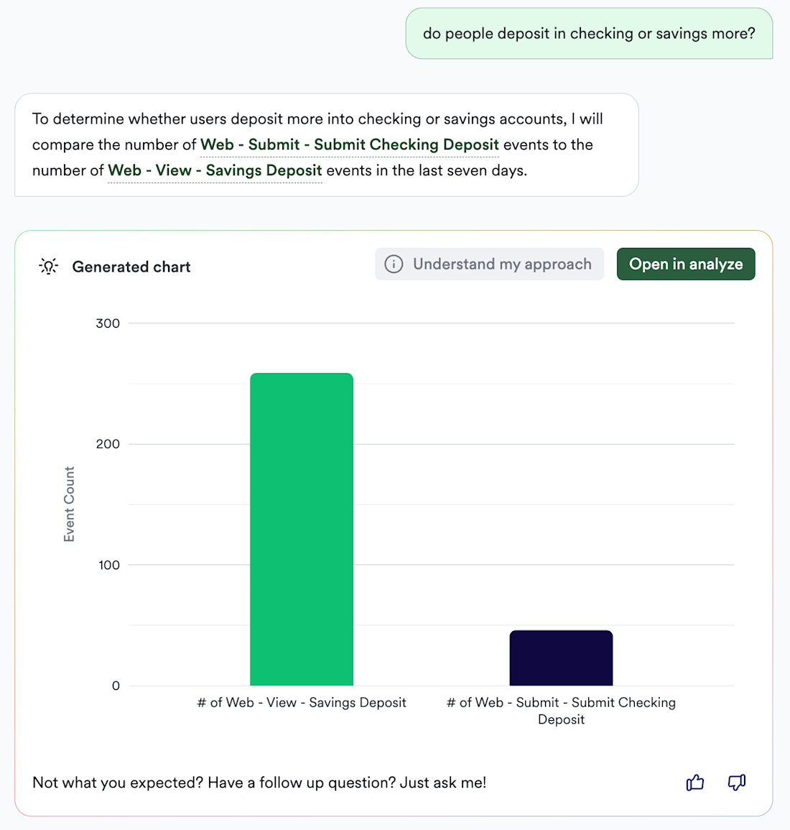Screen dimensions: 790x830
Task: Click the 100 y-axis tick label
Action: point(108,565)
